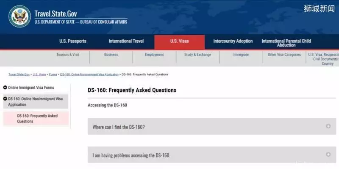Expand chevron icon beside Online Immigrant Visa Forms

tap(5, 87)
